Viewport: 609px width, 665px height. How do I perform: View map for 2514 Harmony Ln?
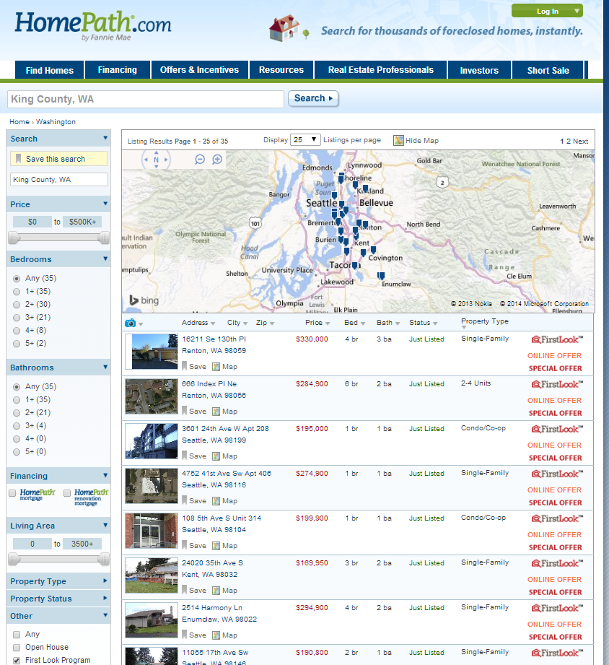pos(225,635)
